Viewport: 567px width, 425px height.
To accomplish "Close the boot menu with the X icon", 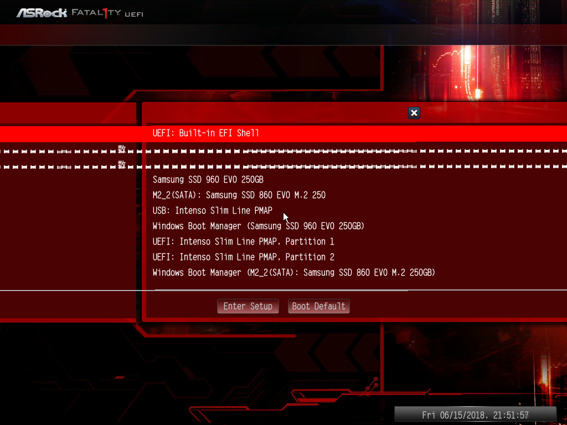I will (x=414, y=113).
